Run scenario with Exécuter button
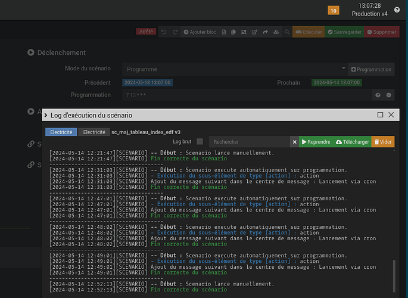Viewport: 408px width, 298px height. (x=309, y=32)
